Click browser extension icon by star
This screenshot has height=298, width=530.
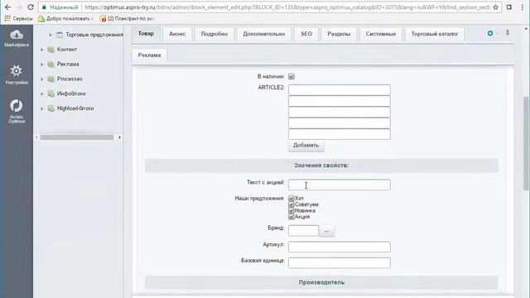click(x=509, y=7)
